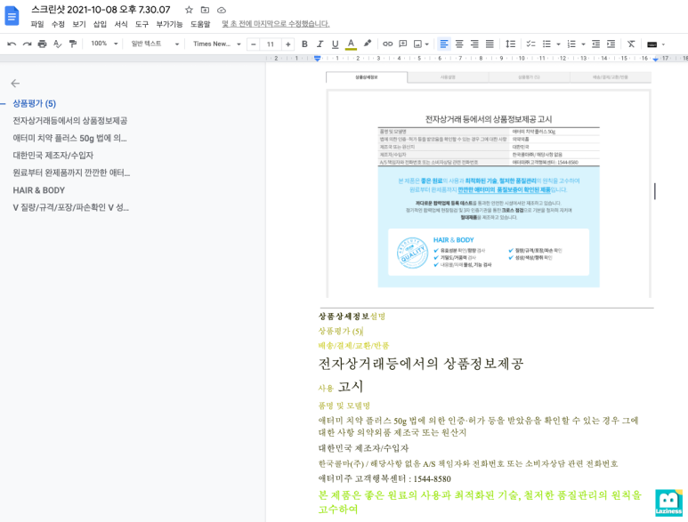The image size is (688, 522).
Task: Open input tools keyboard icon
Action: (652, 44)
